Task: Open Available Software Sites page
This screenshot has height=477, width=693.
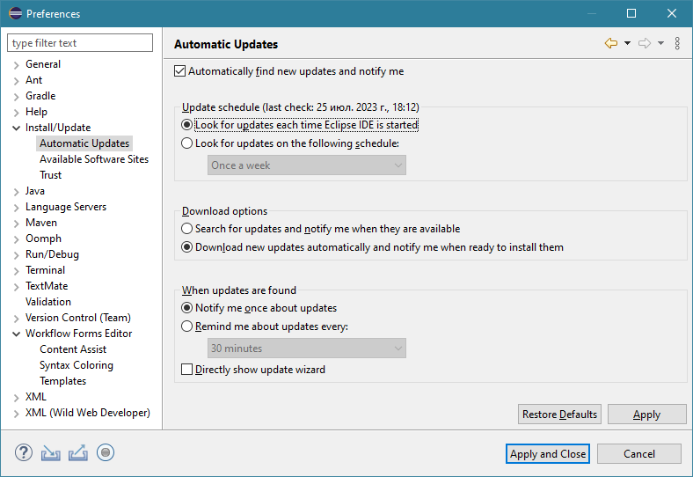Action: (x=94, y=159)
